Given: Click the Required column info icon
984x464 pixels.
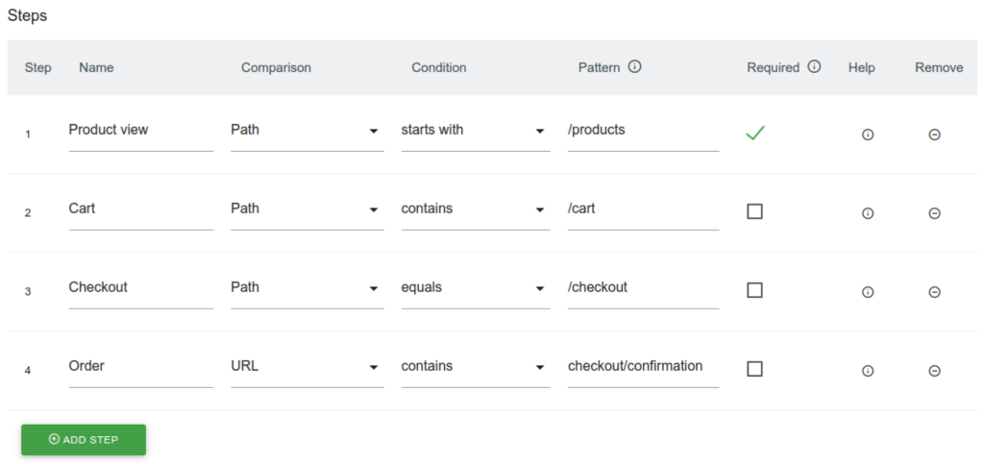Looking at the screenshot, I should tap(814, 67).
